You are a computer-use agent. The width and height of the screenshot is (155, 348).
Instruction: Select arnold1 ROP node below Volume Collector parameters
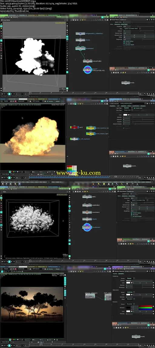point(136,336)
